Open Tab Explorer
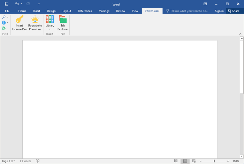 63,23
